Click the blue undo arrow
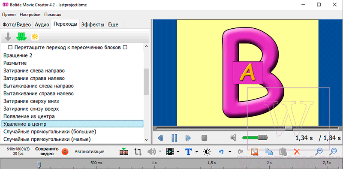This screenshot has height=169, width=343. click(x=221, y=151)
